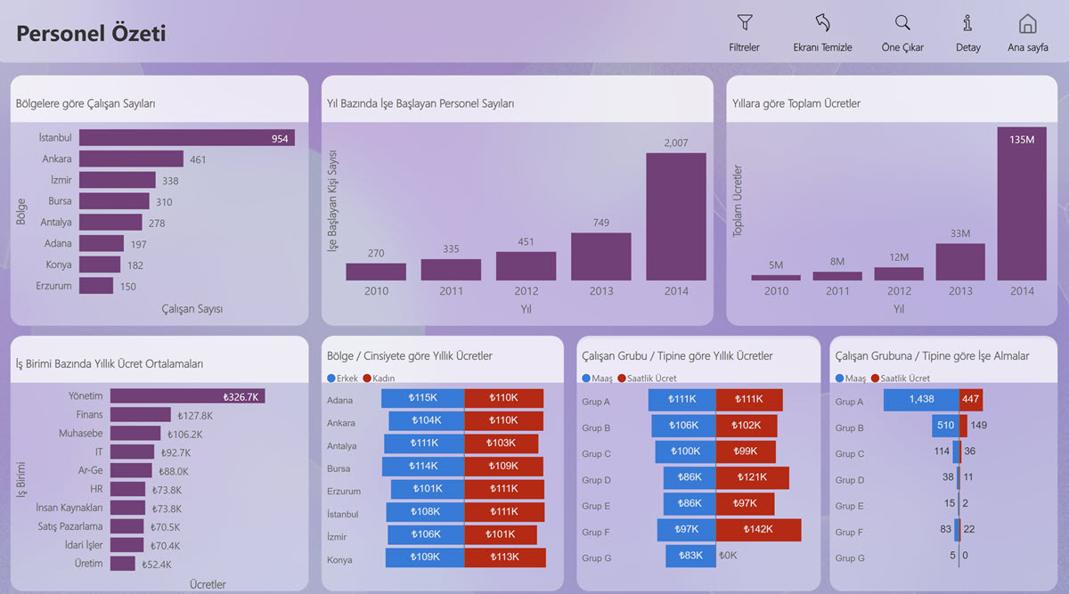This screenshot has width=1069, height=594.
Task: Click the Ekranı Temizle undo arrow icon
Action: 822,24
